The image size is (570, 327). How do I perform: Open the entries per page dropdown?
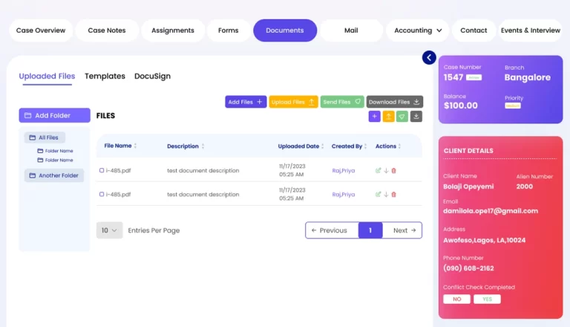109,230
